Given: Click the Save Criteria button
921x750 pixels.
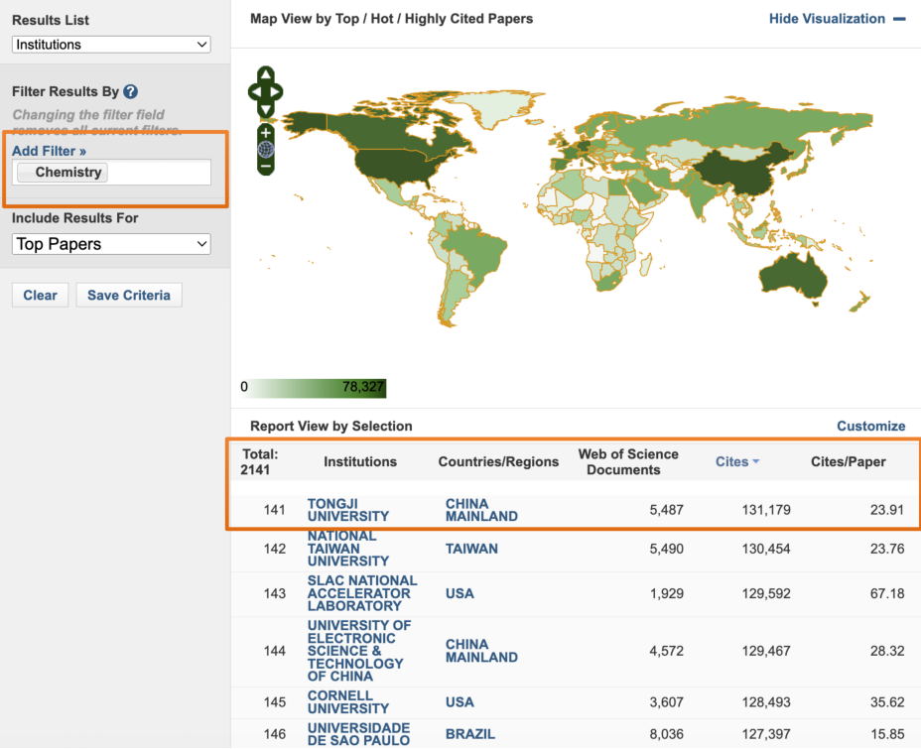Looking at the screenshot, I should pos(128,295).
